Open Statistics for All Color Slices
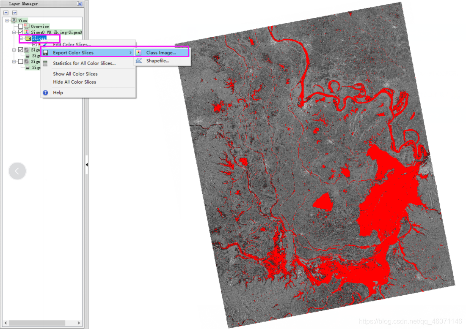The height and width of the screenshot is (329, 466). coord(88,63)
